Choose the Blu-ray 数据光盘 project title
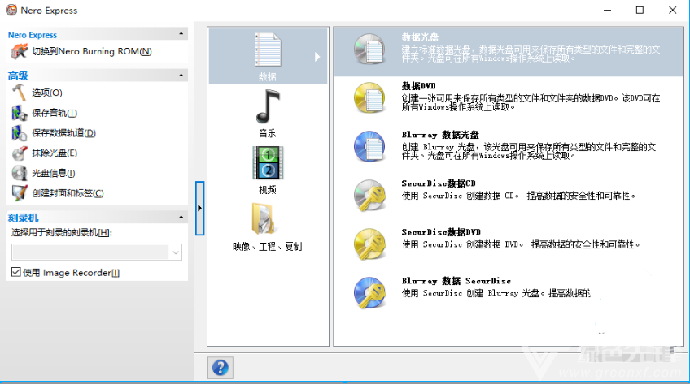 [x=440, y=134]
